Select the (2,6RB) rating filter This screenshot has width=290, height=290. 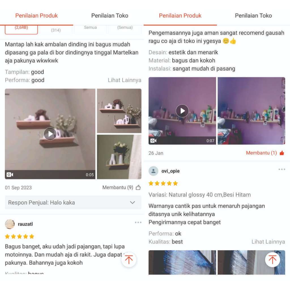click(x=21, y=29)
